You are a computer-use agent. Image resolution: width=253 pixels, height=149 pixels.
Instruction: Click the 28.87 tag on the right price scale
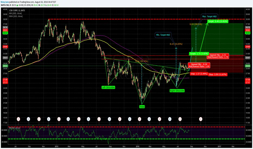coord(248,58)
